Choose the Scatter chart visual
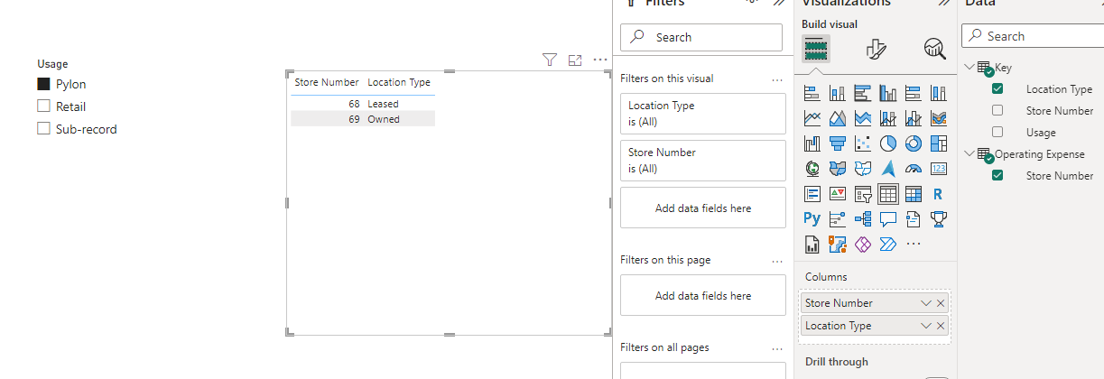The height and width of the screenshot is (379, 1104). click(862, 143)
